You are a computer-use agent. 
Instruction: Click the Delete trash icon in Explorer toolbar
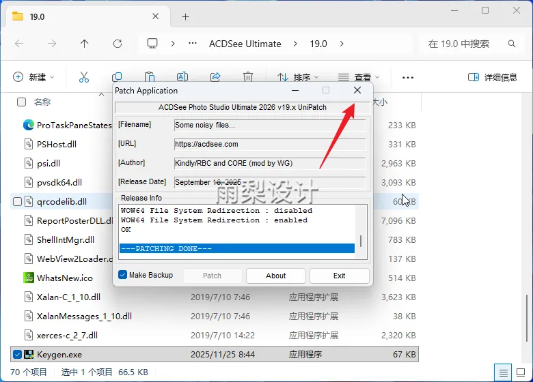248,77
